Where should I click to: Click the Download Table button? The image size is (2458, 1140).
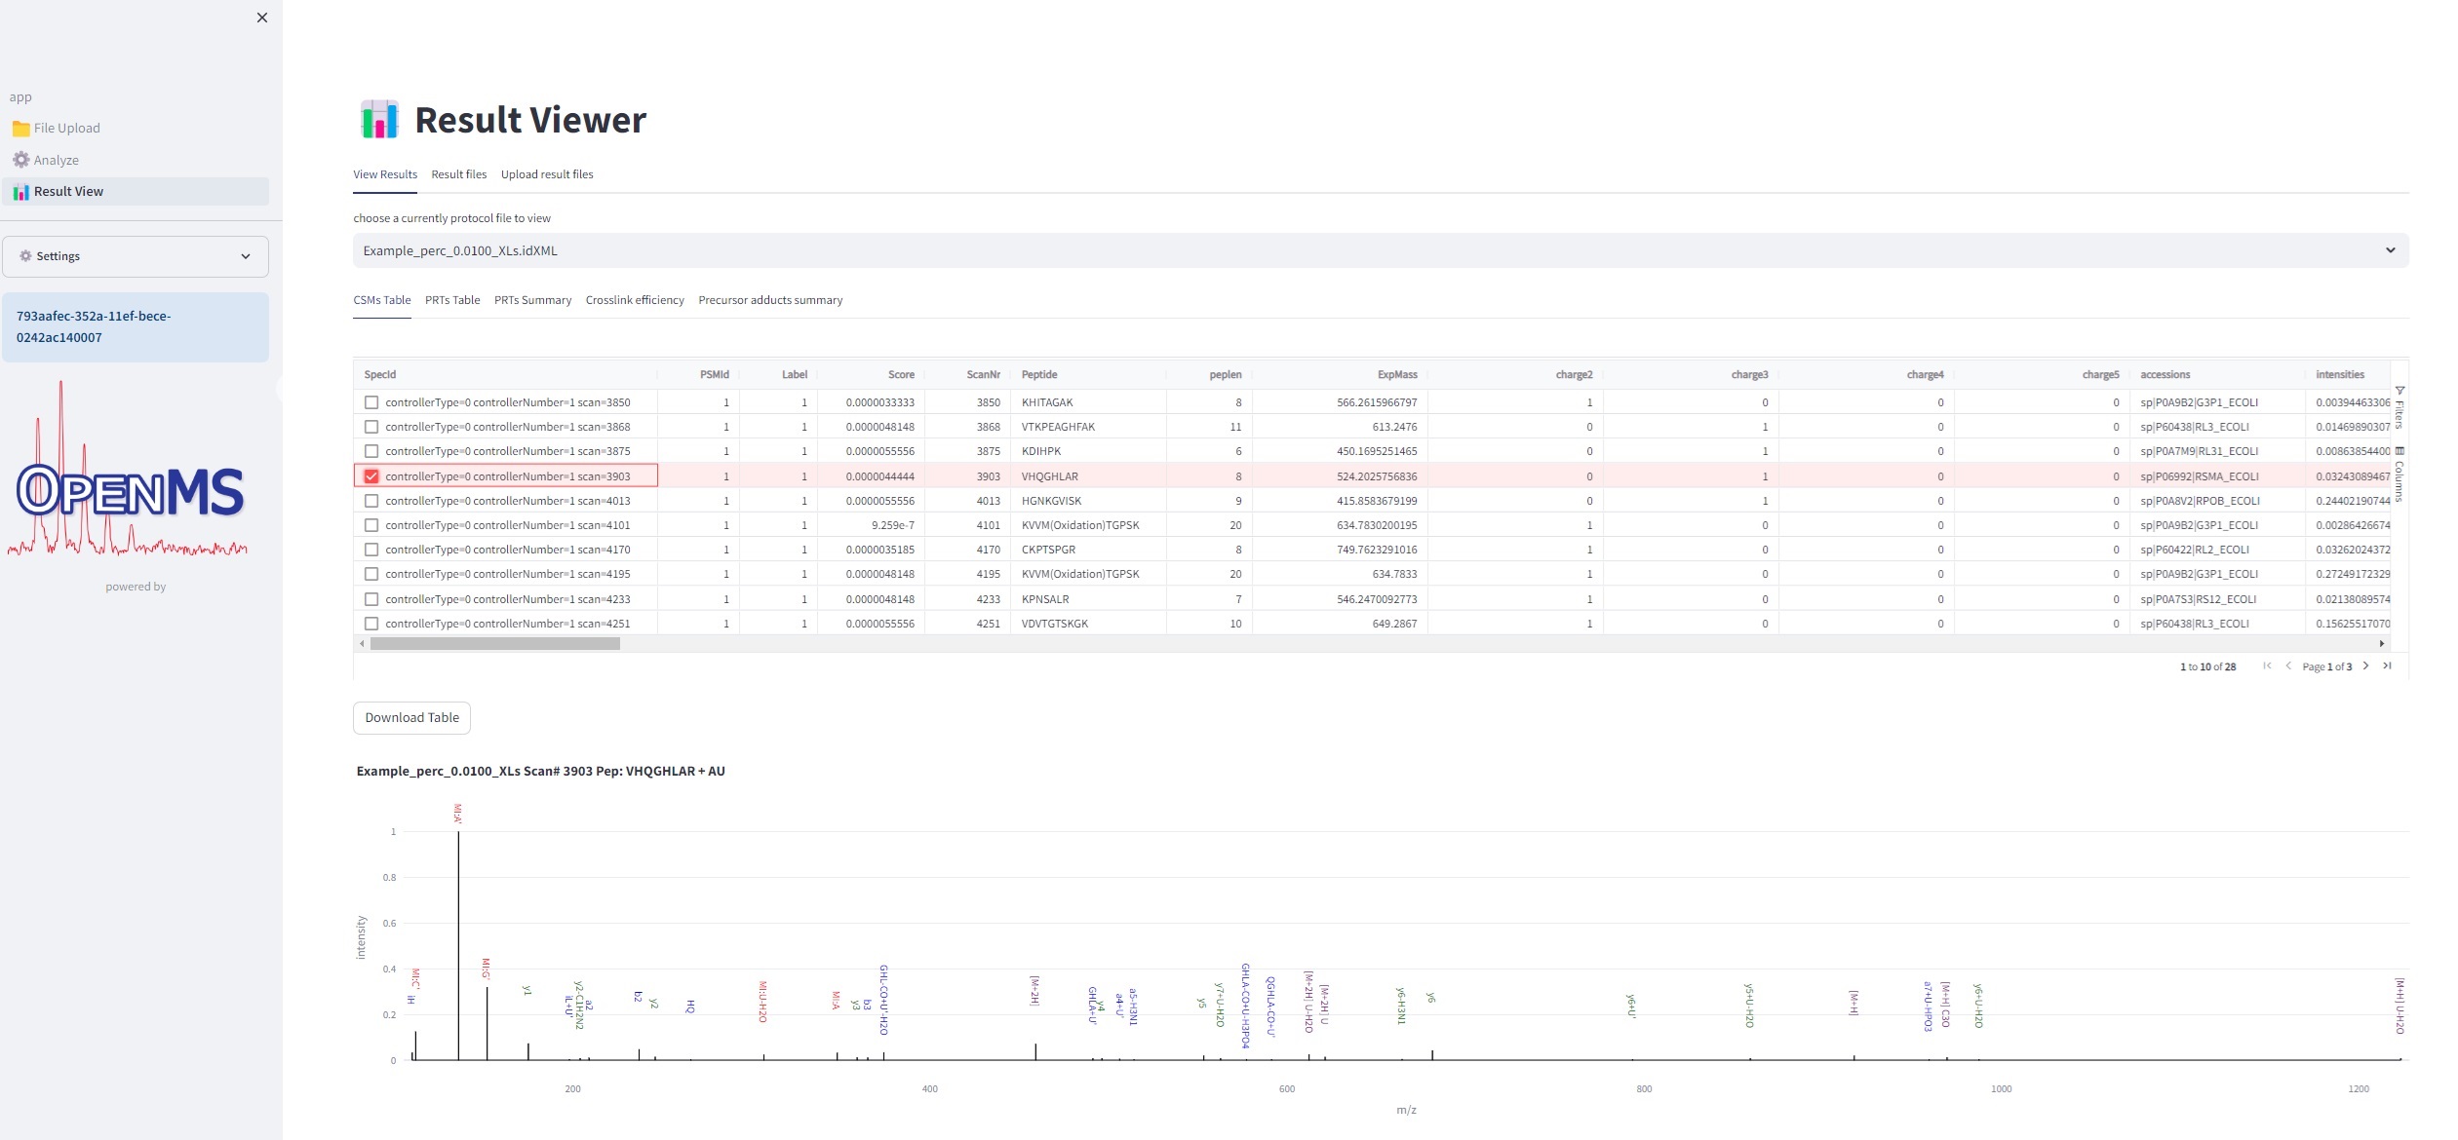point(411,717)
